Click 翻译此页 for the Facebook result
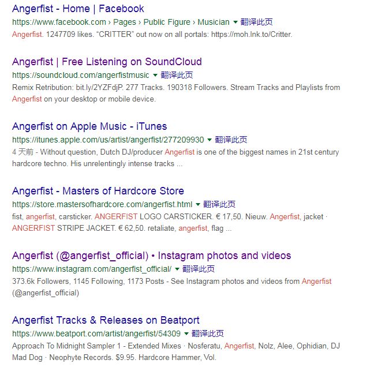The height and width of the screenshot is (371, 366). (256, 23)
